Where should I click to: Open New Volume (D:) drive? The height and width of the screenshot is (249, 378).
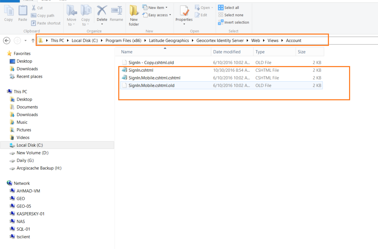click(32, 153)
